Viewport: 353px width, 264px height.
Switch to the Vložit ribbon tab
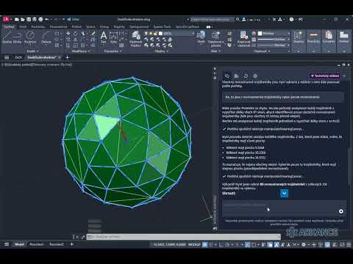click(x=23, y=26)
